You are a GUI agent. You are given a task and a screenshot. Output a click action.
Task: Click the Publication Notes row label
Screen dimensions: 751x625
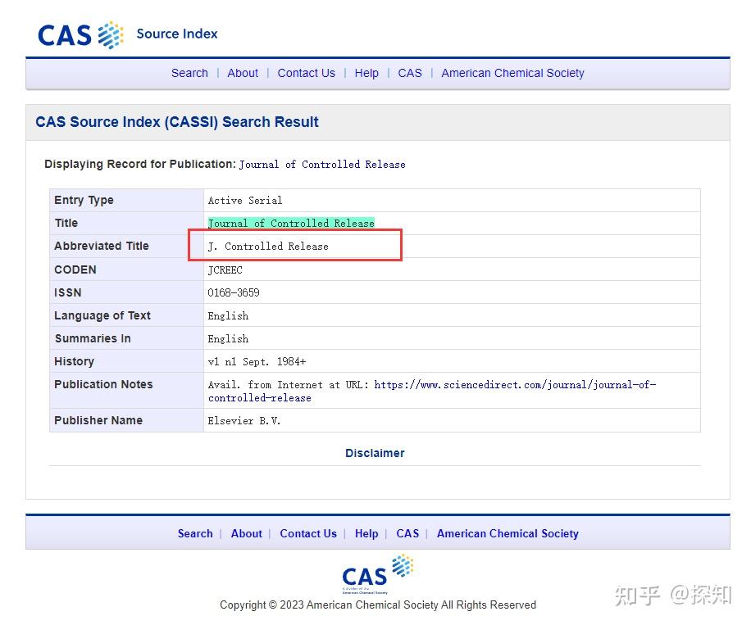tap(103, 384)
